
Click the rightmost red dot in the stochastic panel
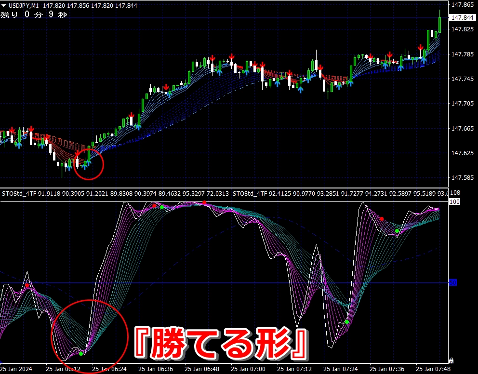[x=382, y=219]
